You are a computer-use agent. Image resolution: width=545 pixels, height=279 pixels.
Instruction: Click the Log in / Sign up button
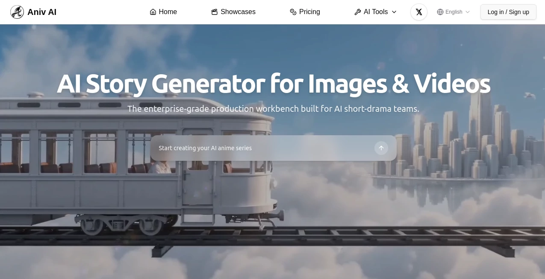508,12
